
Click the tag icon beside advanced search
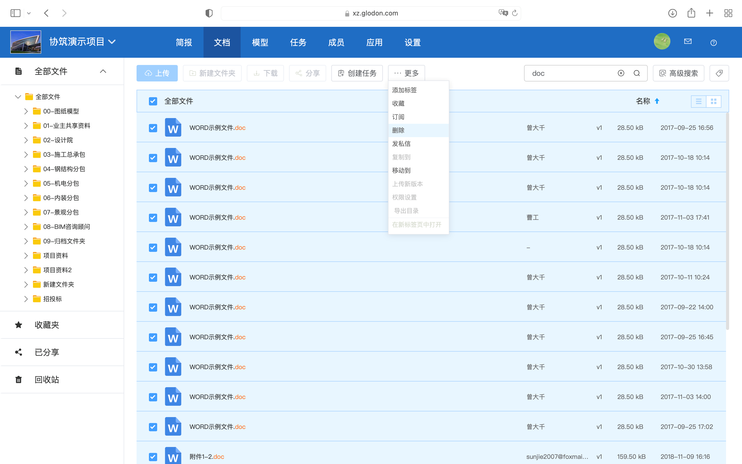(x=719, y=73)
